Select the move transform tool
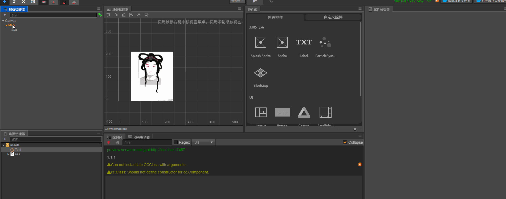 (5, 2)
